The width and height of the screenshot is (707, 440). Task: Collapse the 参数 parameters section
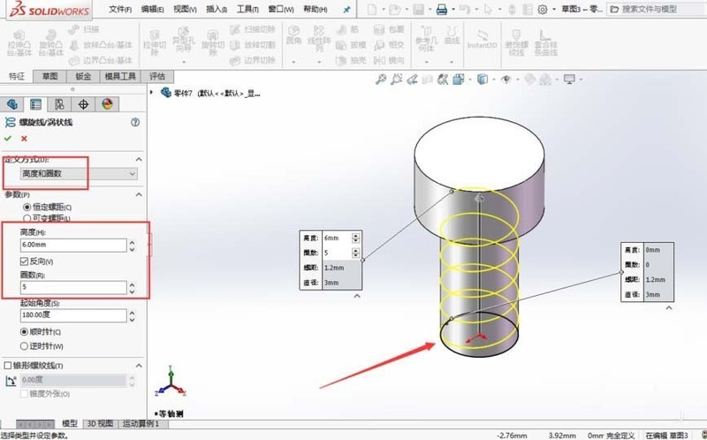pos(139,194)
